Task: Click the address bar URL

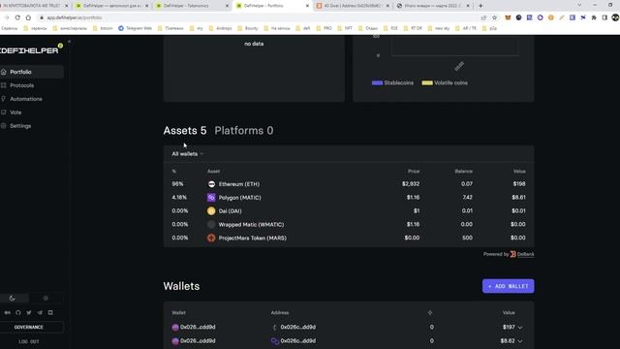Action: point(75,17)
